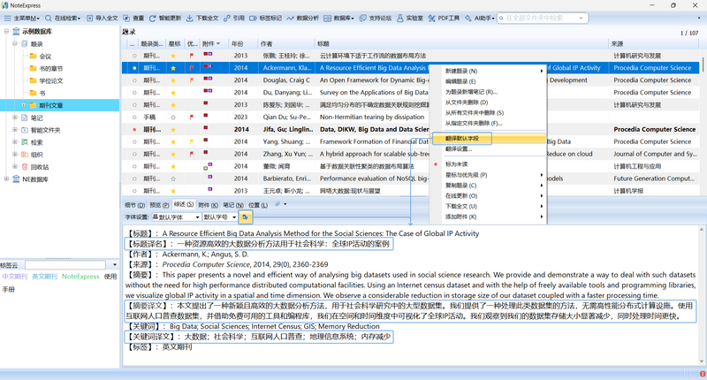Click the full-text search input field
The height and width of the screenshot is (380, 707).
(x=543, y=18)
